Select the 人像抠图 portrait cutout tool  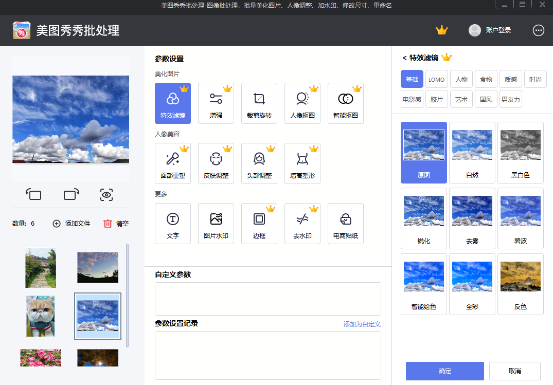302,103
